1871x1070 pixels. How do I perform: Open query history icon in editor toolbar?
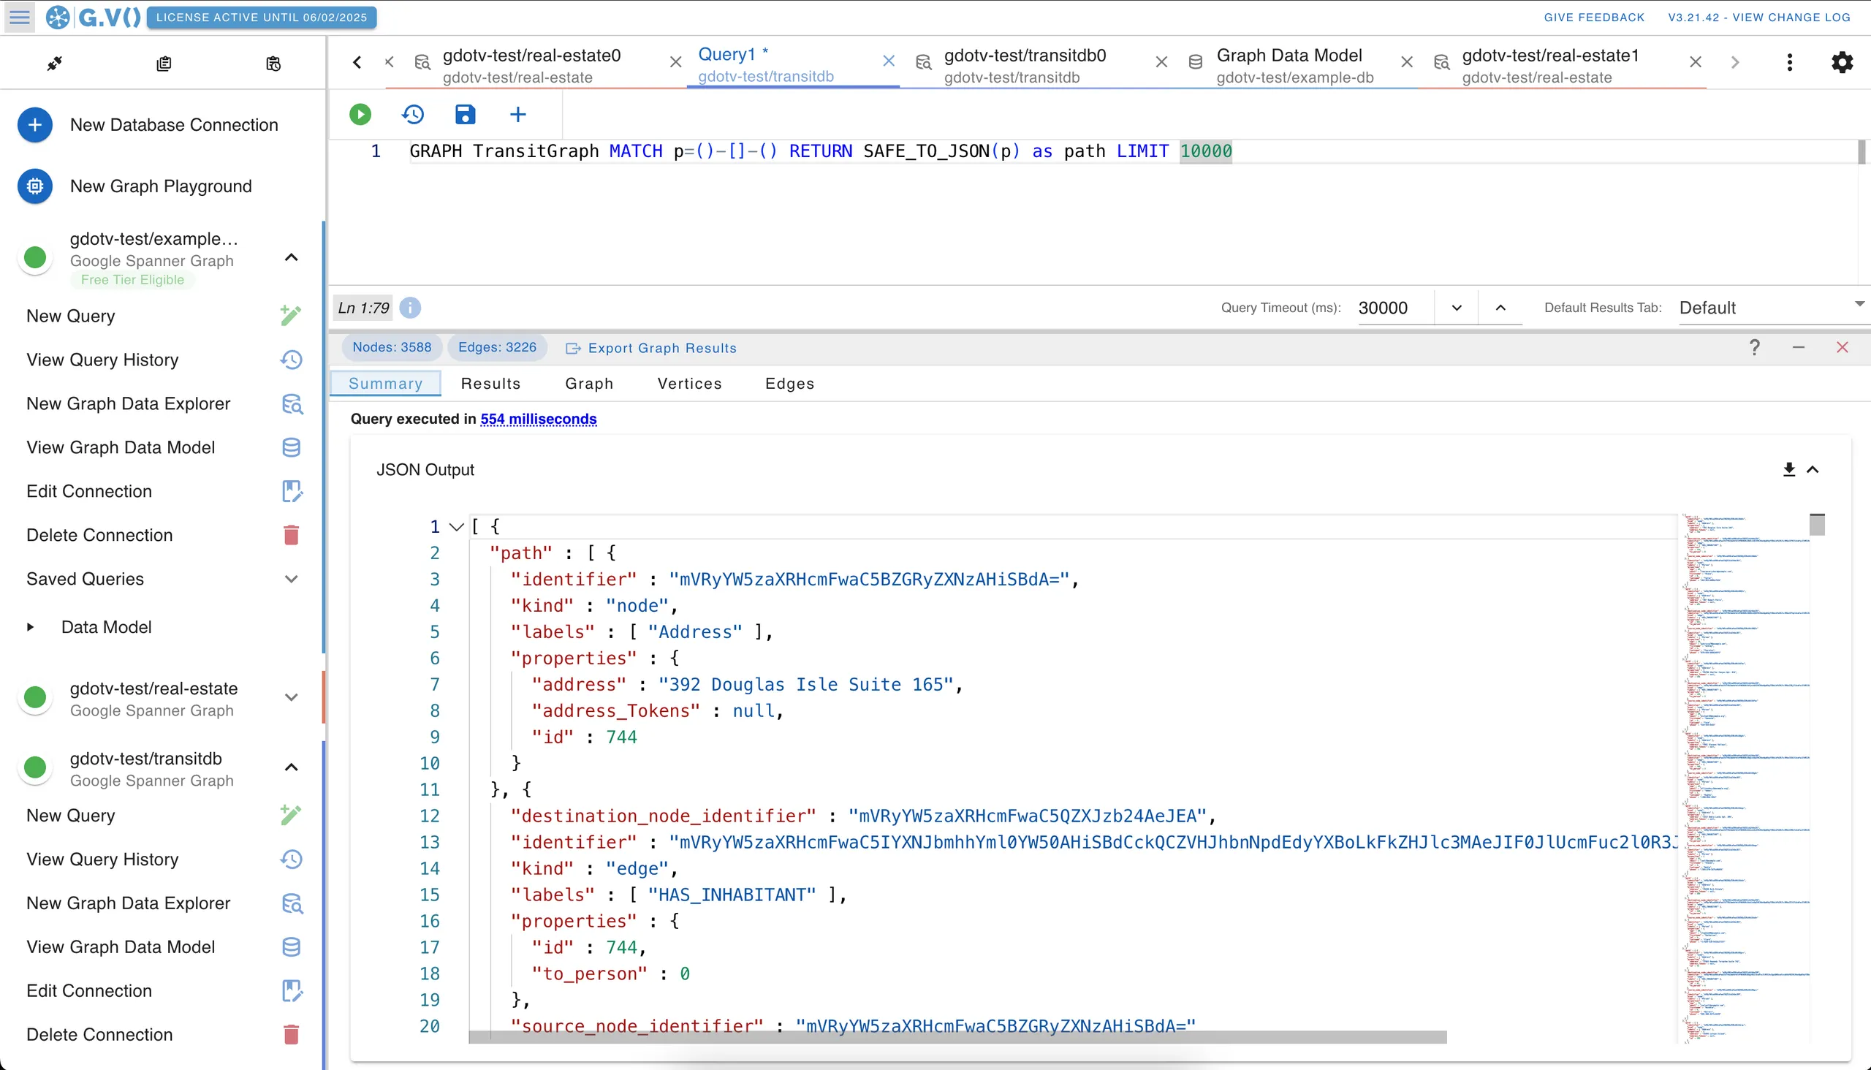click(x=413, y=114)
